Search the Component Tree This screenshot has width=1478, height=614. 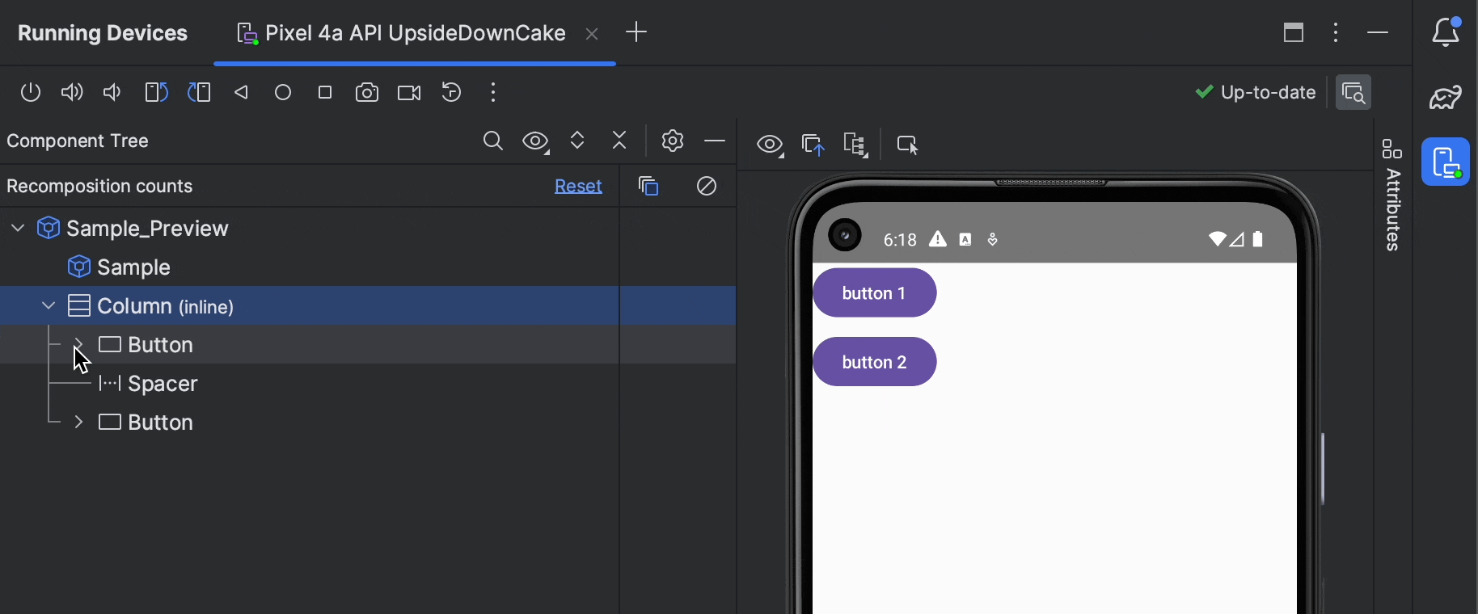click(493, 141)
